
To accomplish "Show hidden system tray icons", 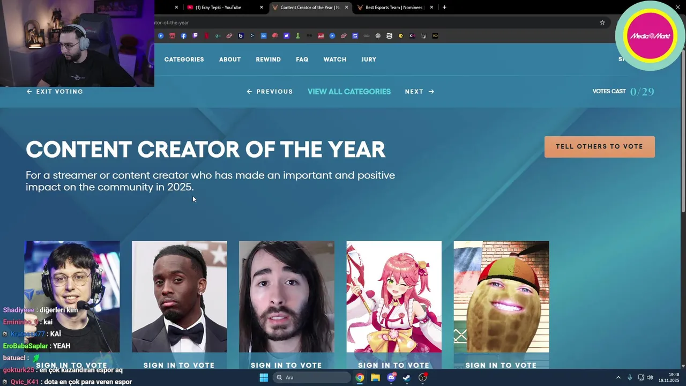I will (x=618, y=377).
